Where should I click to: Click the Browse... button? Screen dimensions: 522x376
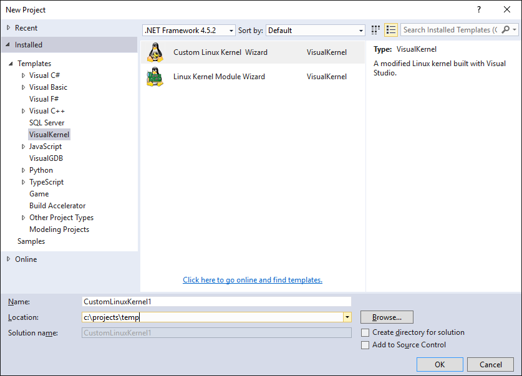[x=387, y=317]
